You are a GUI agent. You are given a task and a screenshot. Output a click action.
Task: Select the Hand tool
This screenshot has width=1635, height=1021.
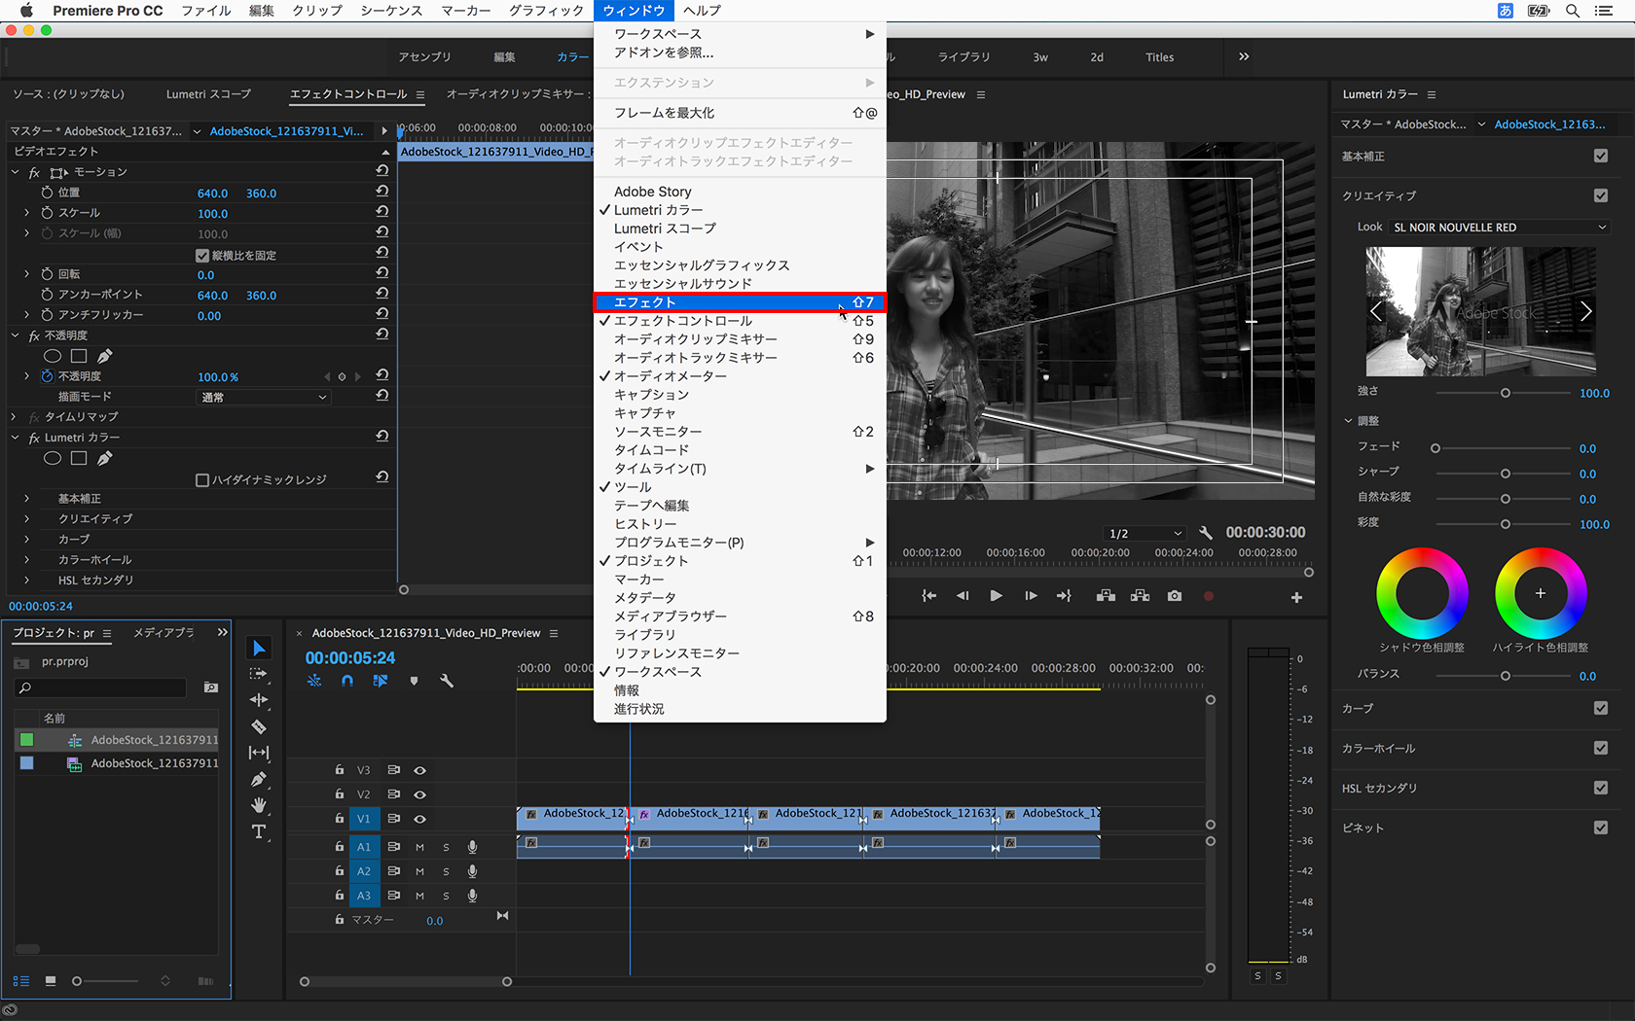259,805
